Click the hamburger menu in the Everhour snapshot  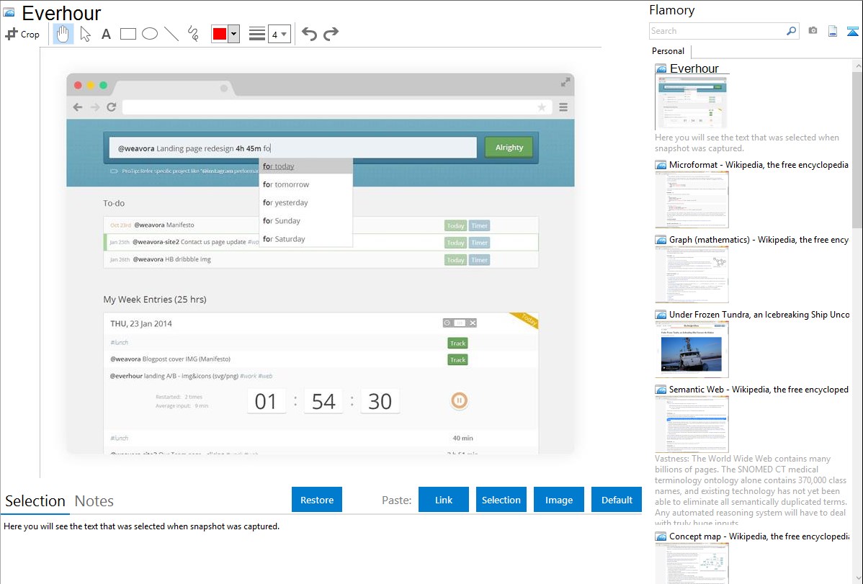(563, 107)
